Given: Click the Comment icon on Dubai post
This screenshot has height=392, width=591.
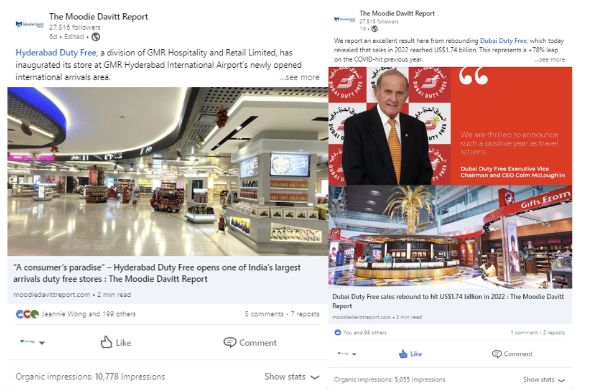Looking at the screenshot, I should click(497, 354).
